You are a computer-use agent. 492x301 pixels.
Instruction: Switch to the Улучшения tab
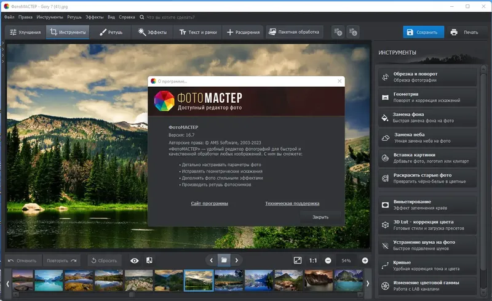pyautogui.click(x=25, y=32)
